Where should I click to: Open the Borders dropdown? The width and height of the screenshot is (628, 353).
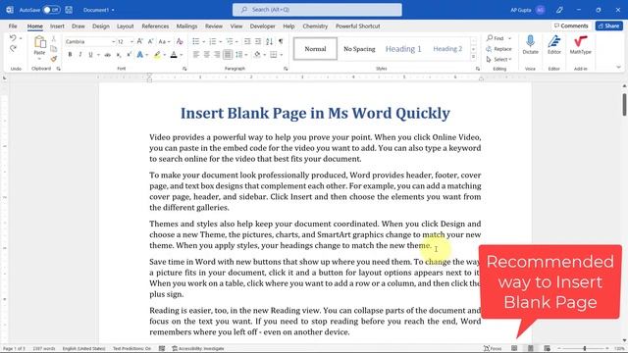pyautogui.click(x=282, y=55)
